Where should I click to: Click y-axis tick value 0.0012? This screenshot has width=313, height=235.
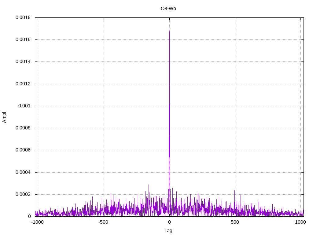coord(23,84)
